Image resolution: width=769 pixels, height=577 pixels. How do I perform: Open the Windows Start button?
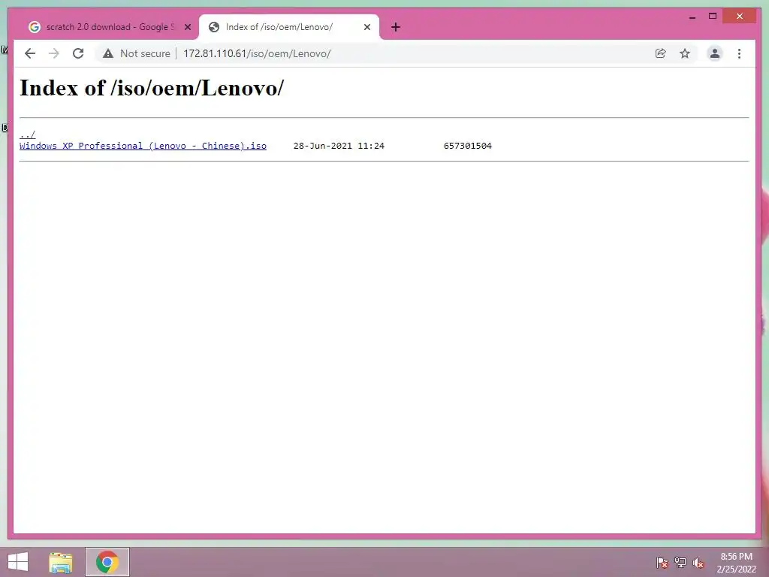18,562
